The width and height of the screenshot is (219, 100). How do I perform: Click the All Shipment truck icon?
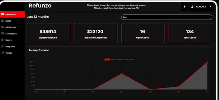click(x=2, y=27)
